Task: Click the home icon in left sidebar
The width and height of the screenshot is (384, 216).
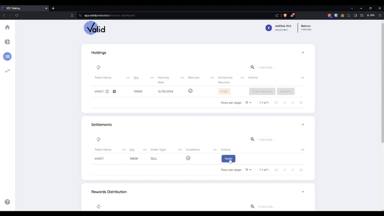Action: [x=7, y=27]
